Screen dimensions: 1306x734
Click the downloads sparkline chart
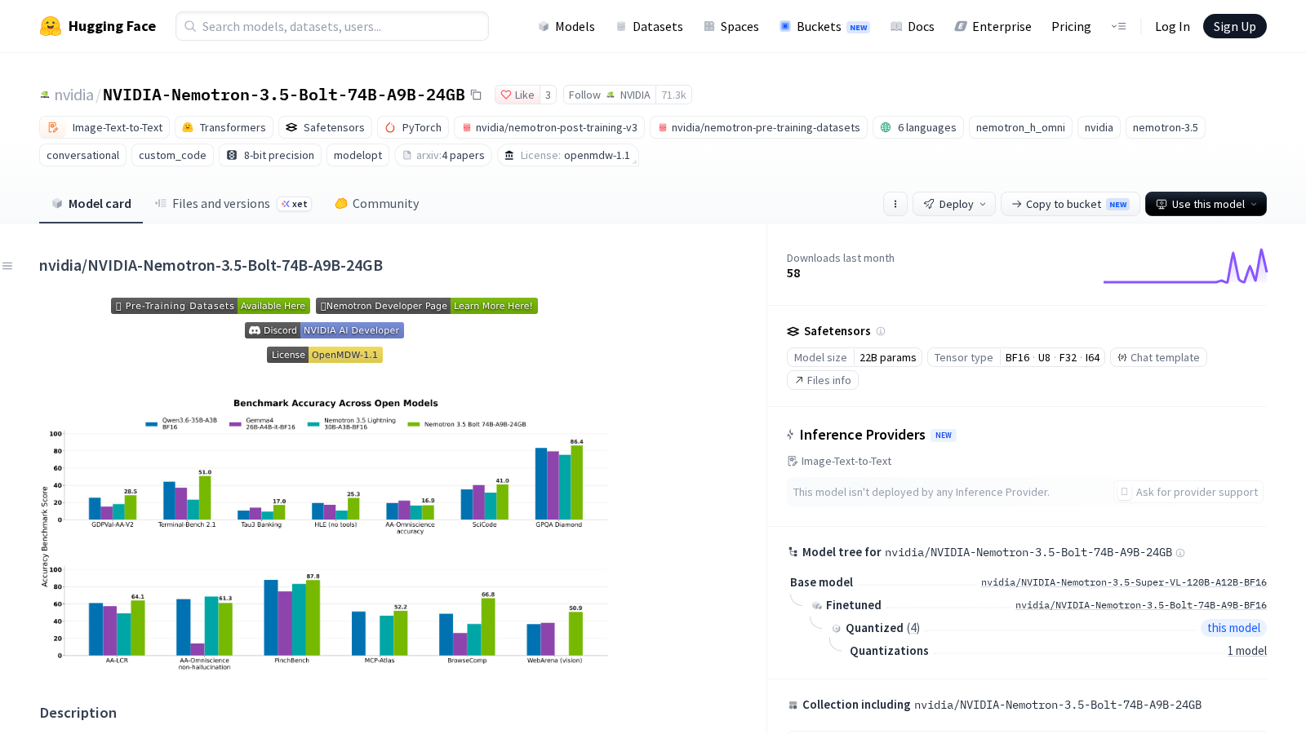(1185, 266)
